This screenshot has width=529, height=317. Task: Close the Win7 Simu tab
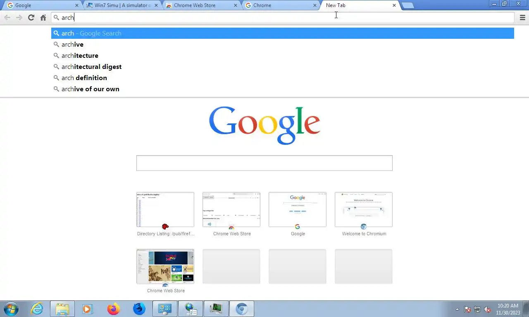click(156, 5)
